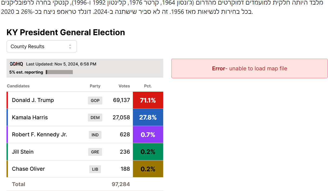Click the Chase Oliver candidate name
Image resolution: width=328 pixels, height=191 pixels.
[x=28, y=169]
